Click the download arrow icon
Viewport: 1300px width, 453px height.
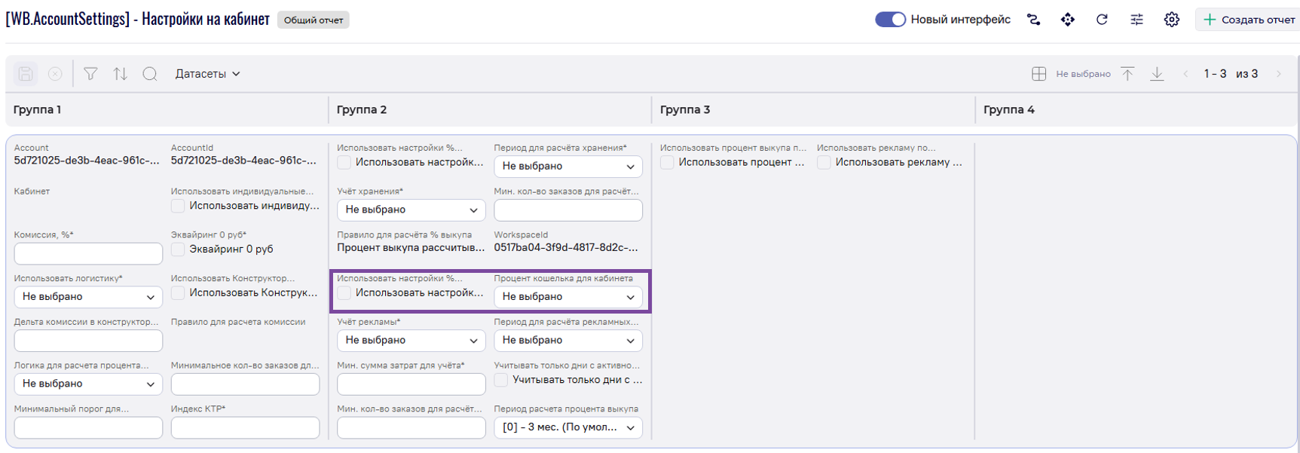pos(1157,74)
